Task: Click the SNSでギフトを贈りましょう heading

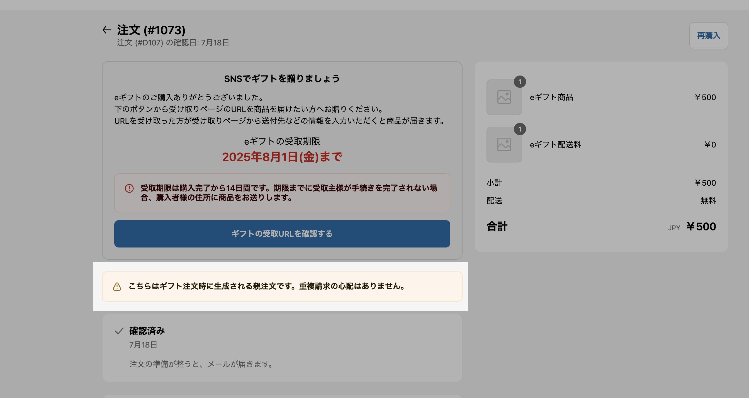Action: [x=282, y=79]
